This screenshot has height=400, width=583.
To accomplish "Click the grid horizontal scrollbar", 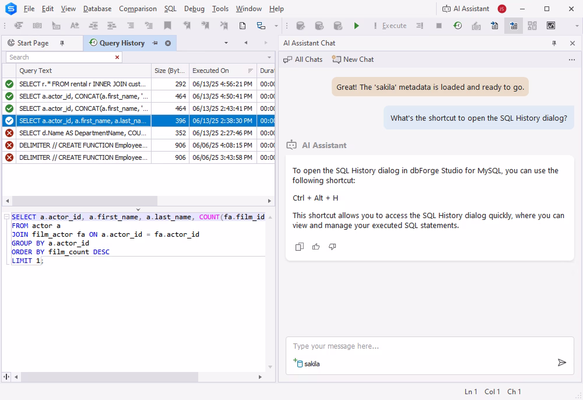I will [85, 201].
